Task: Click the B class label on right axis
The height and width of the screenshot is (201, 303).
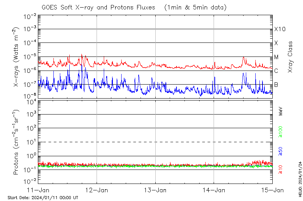Action: point(276,85)
